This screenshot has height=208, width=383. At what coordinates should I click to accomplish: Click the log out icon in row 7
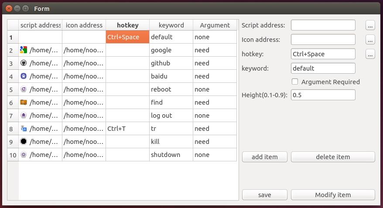click(24, 115)
